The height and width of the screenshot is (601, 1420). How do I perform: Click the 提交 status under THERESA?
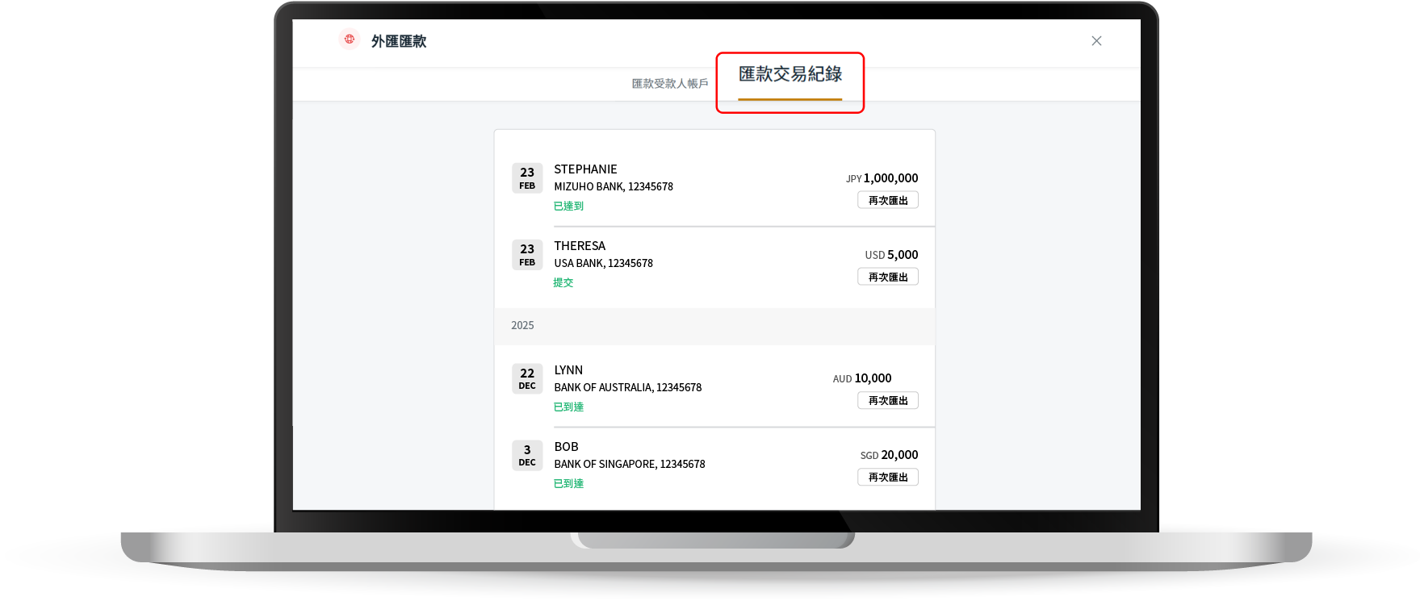click(563, 283)
